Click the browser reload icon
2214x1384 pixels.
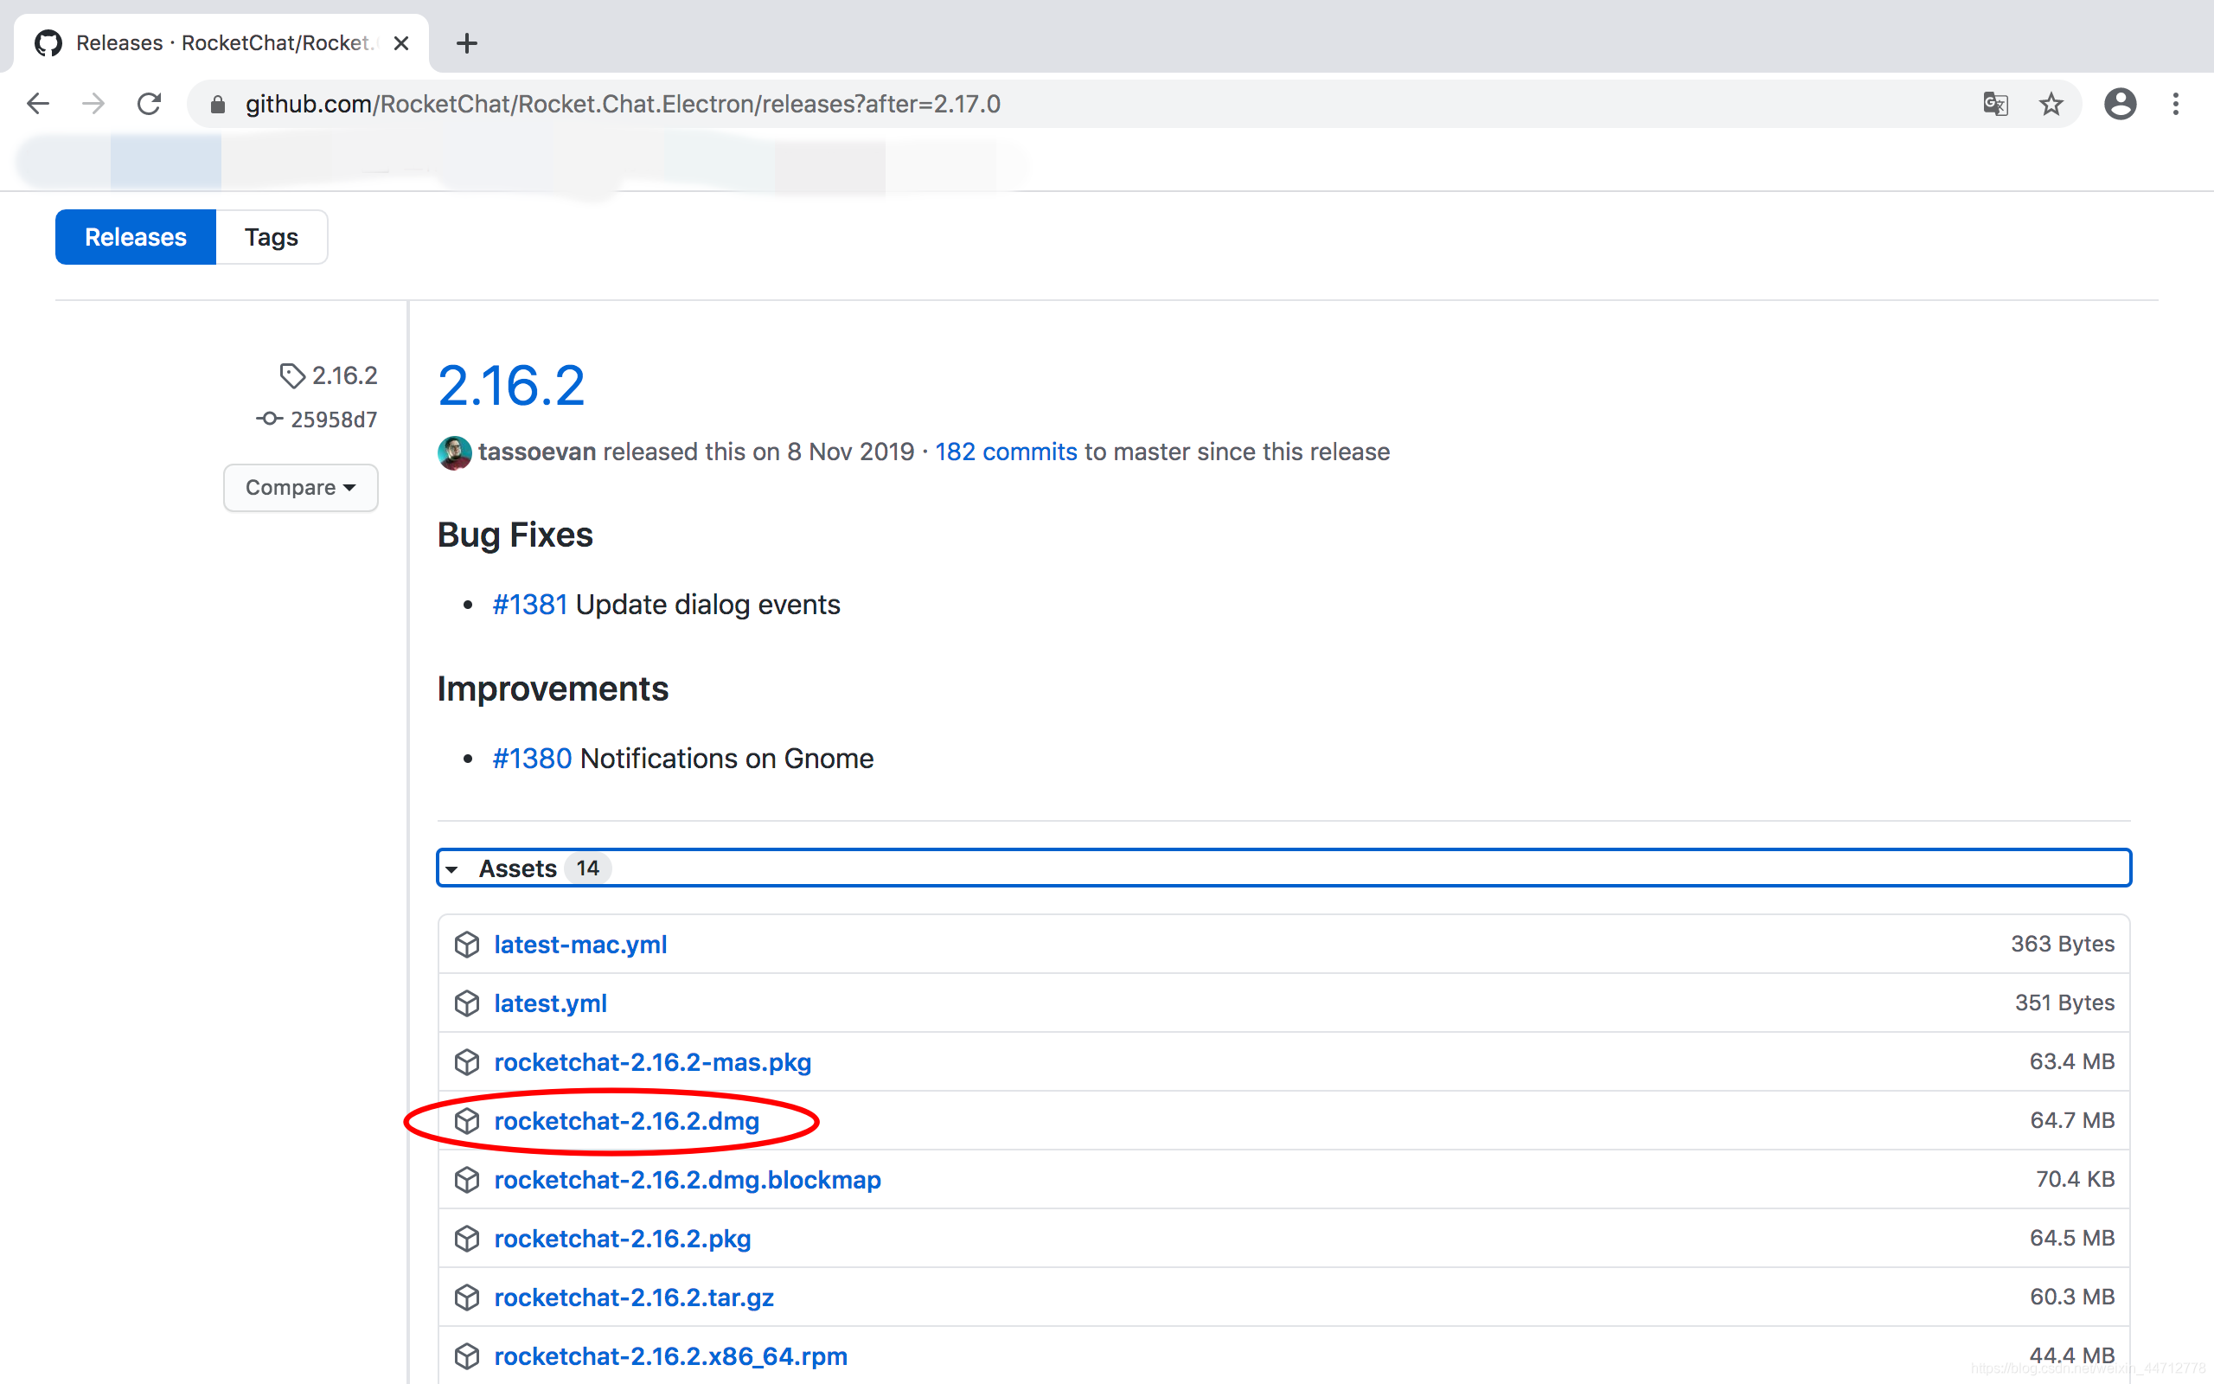tap(149, 104)
